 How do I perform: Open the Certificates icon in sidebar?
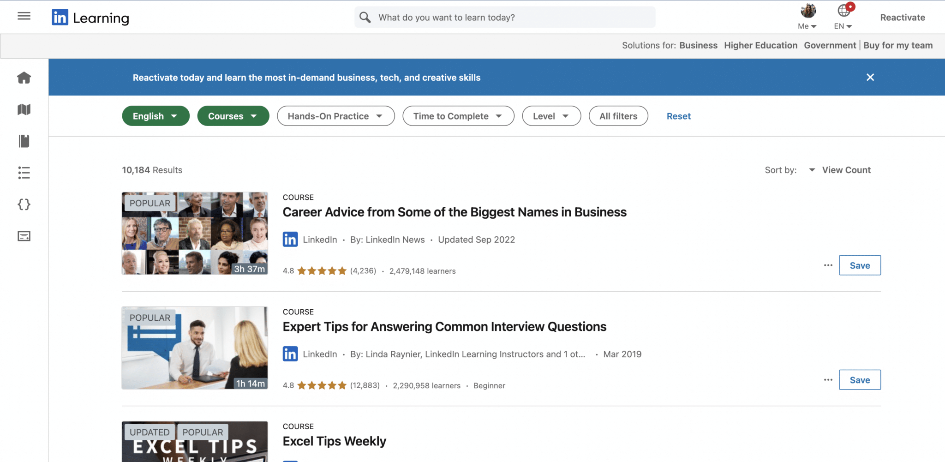coord(24,236)
